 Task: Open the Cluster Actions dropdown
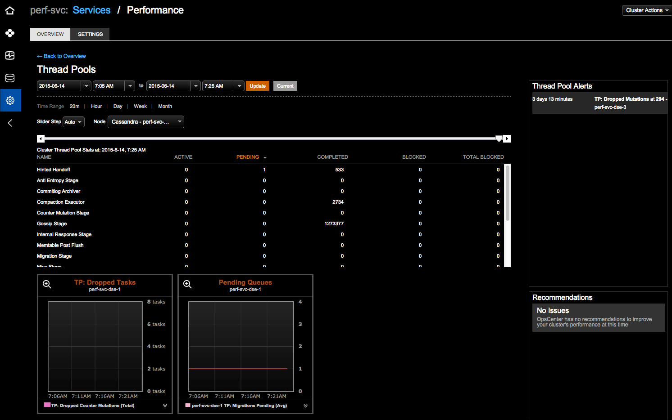click(646, 10)
